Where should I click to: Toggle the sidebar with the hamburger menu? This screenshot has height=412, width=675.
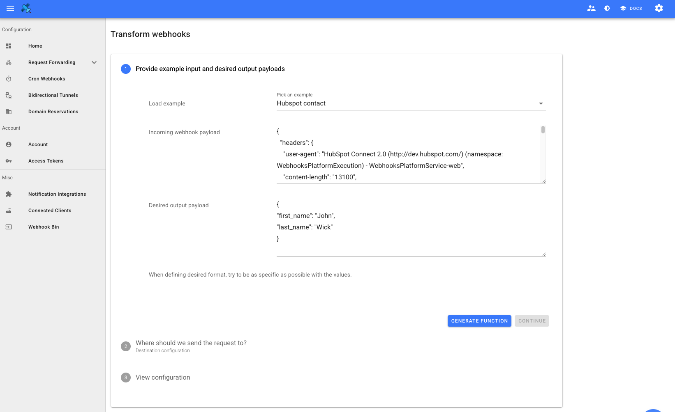pyautogui.click(x=10, y=8)
